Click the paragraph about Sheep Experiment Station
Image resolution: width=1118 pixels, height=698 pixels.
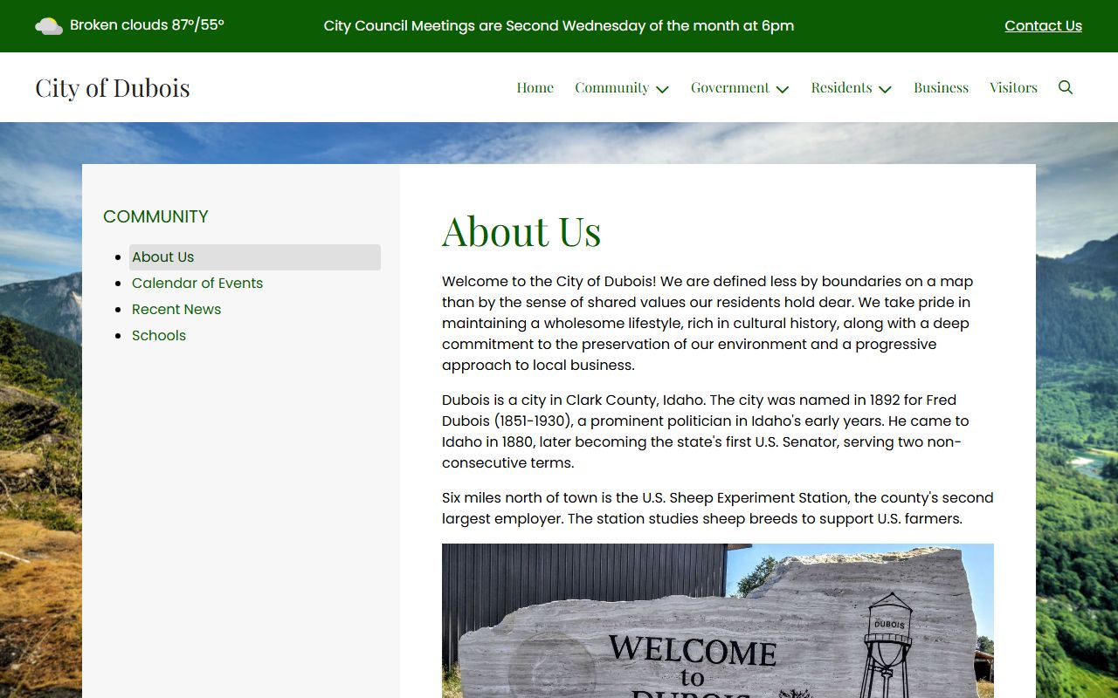pos(718,509)
